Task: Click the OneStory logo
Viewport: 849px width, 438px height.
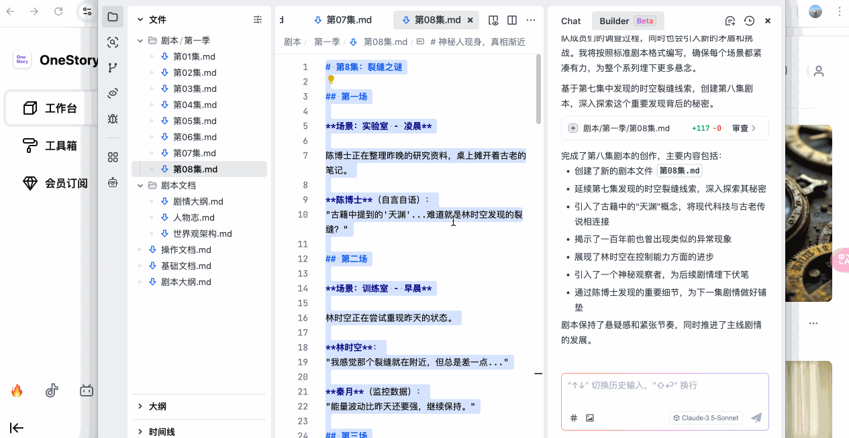Action: (x=22, y=60)
